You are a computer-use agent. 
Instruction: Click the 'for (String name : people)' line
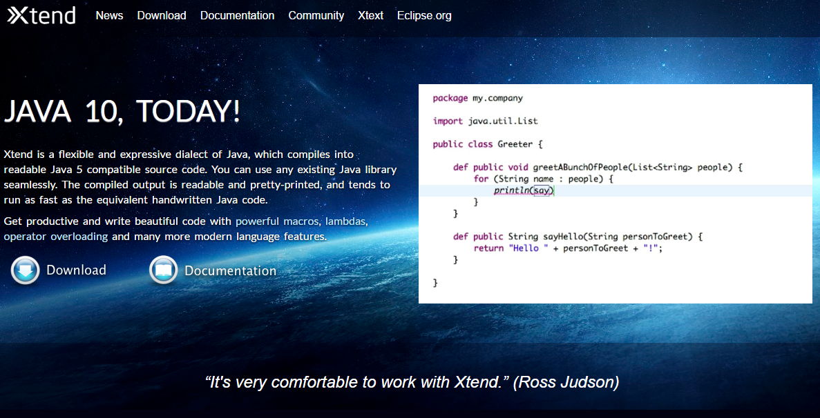(543, 179)
